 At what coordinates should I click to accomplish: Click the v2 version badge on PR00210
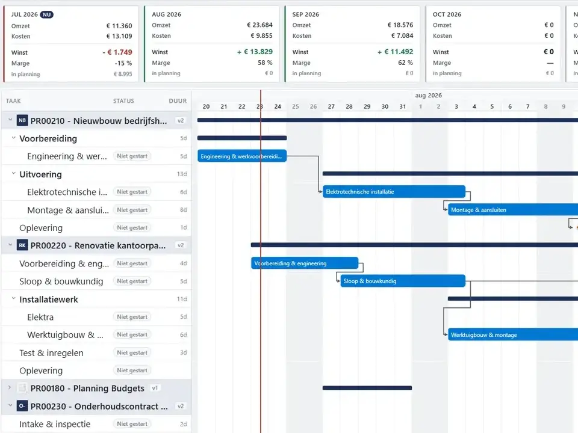(181, 120)
